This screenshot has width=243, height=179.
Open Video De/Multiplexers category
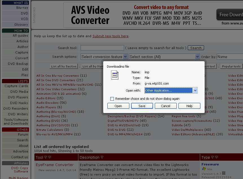click(x=187, y=130)
